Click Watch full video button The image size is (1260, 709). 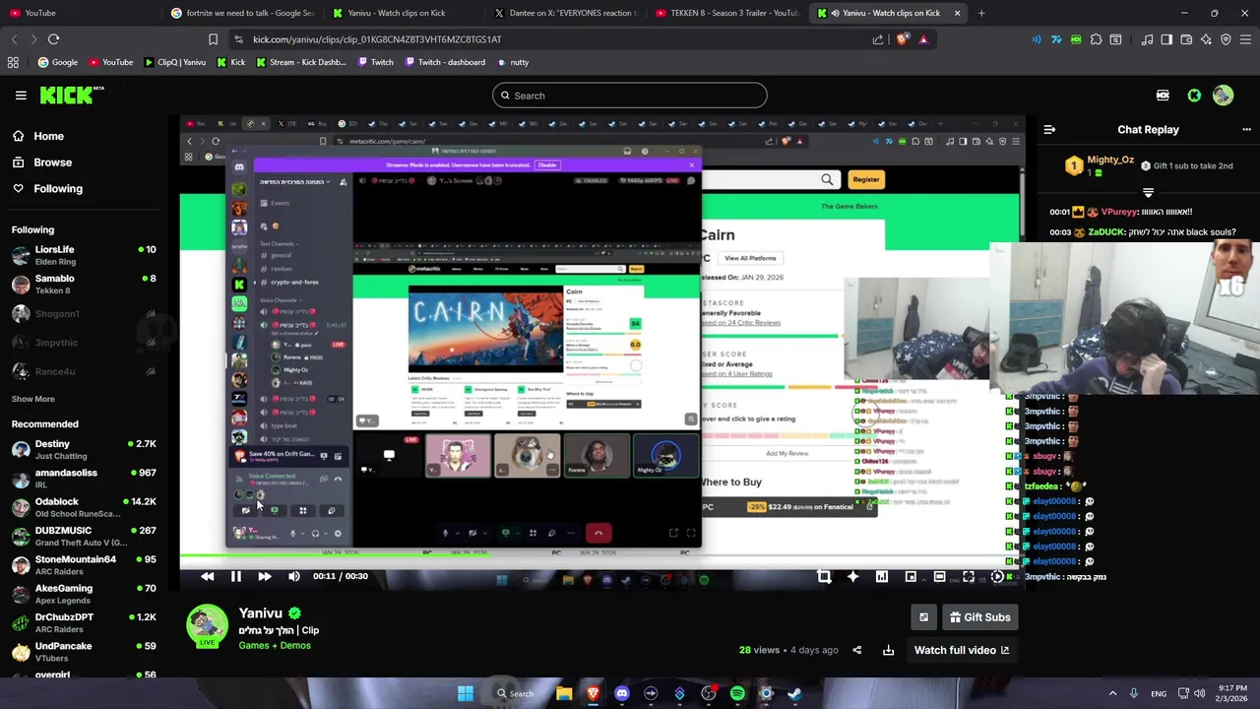[962, 650]
